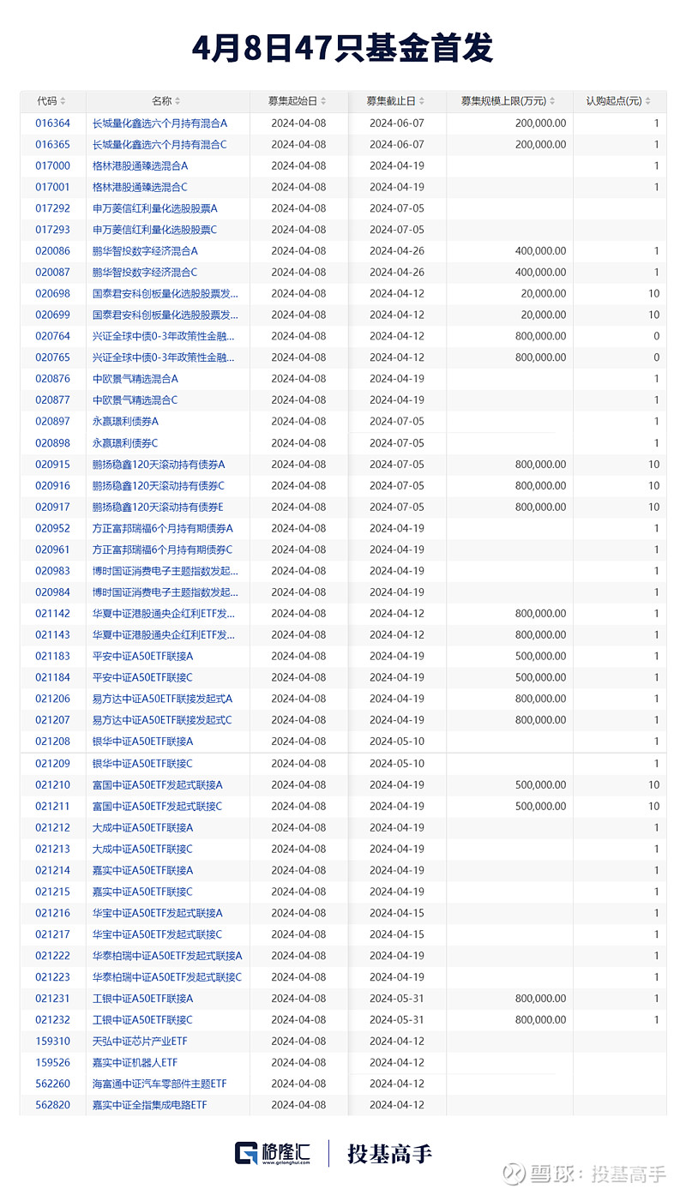This screenshot has height=1195, width=686.
Task: Select end date 2024-04-15 for fund 021216
Action: (397, 913)
